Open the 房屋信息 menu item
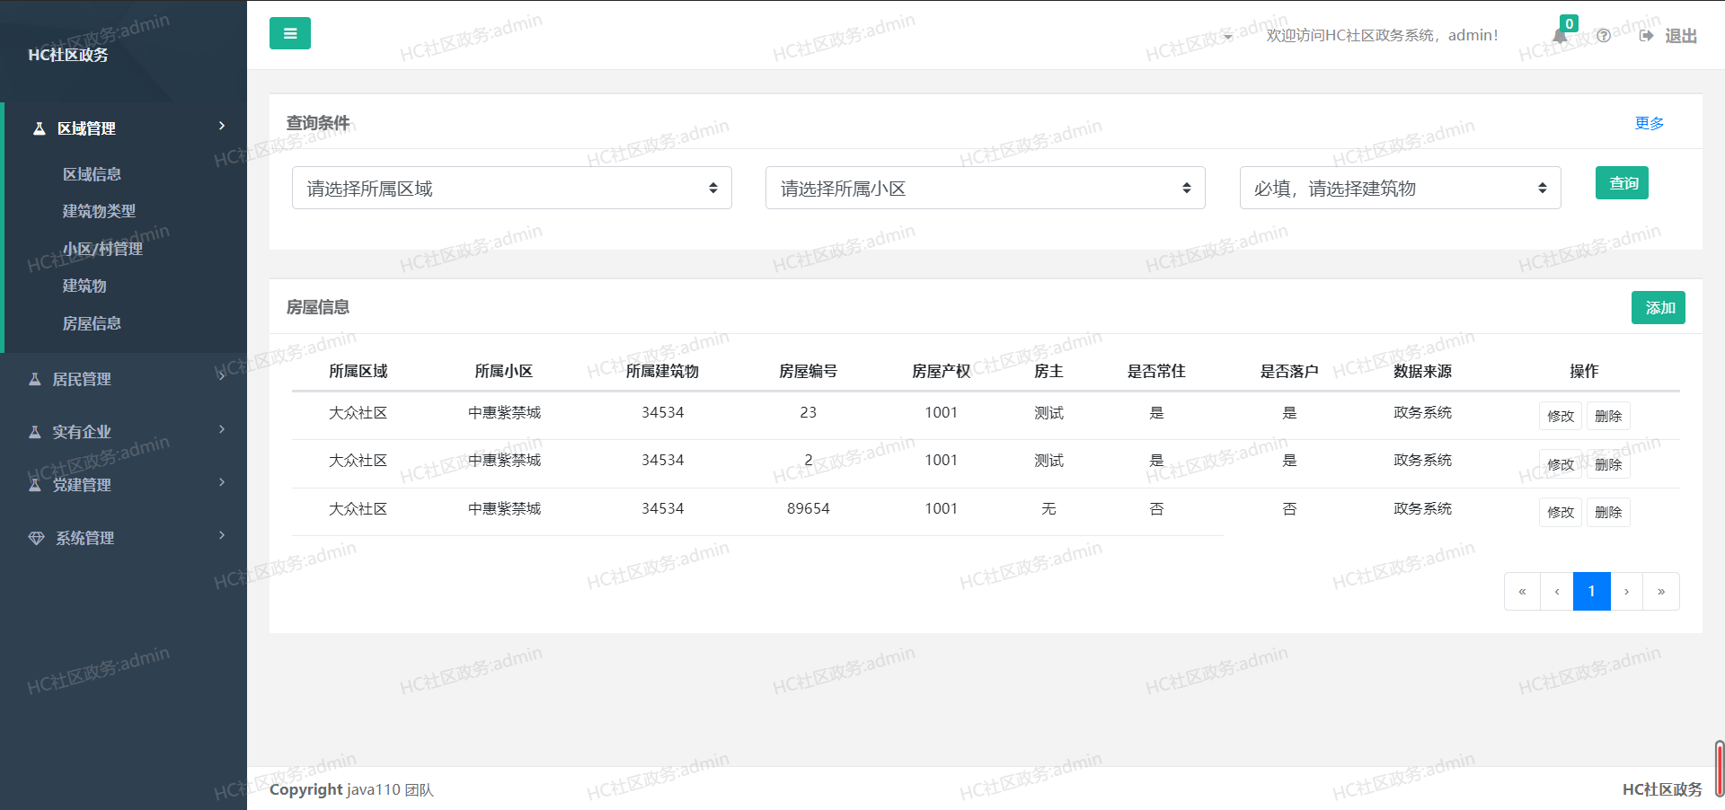 click(92, 323)
